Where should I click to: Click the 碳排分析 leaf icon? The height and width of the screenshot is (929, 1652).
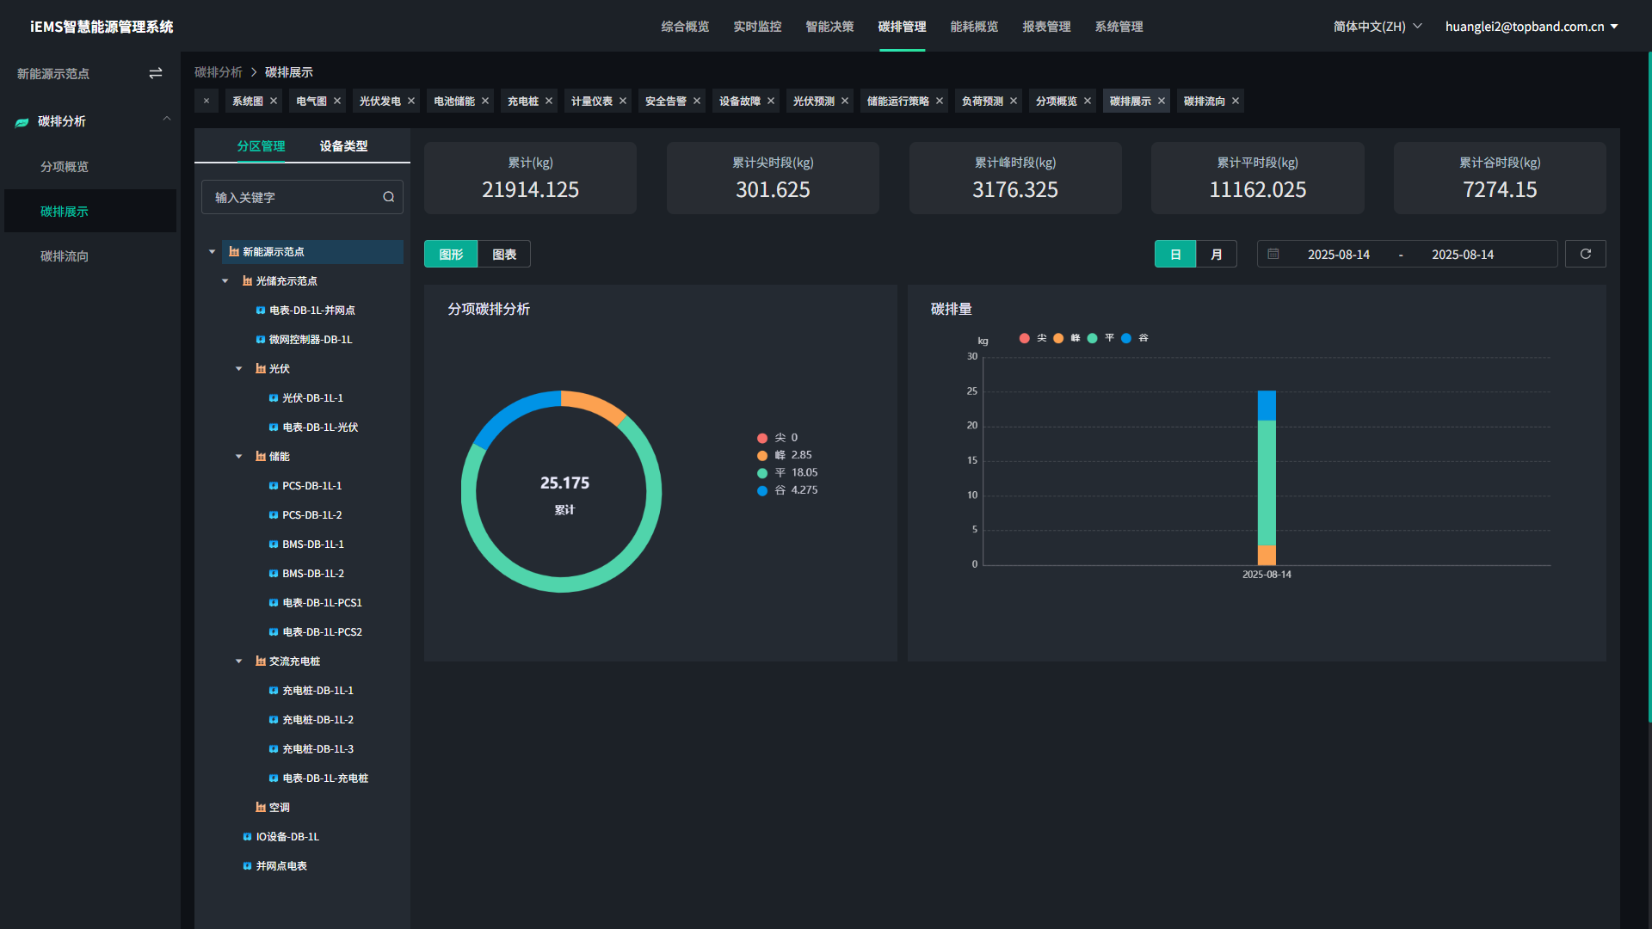(22, 121)
